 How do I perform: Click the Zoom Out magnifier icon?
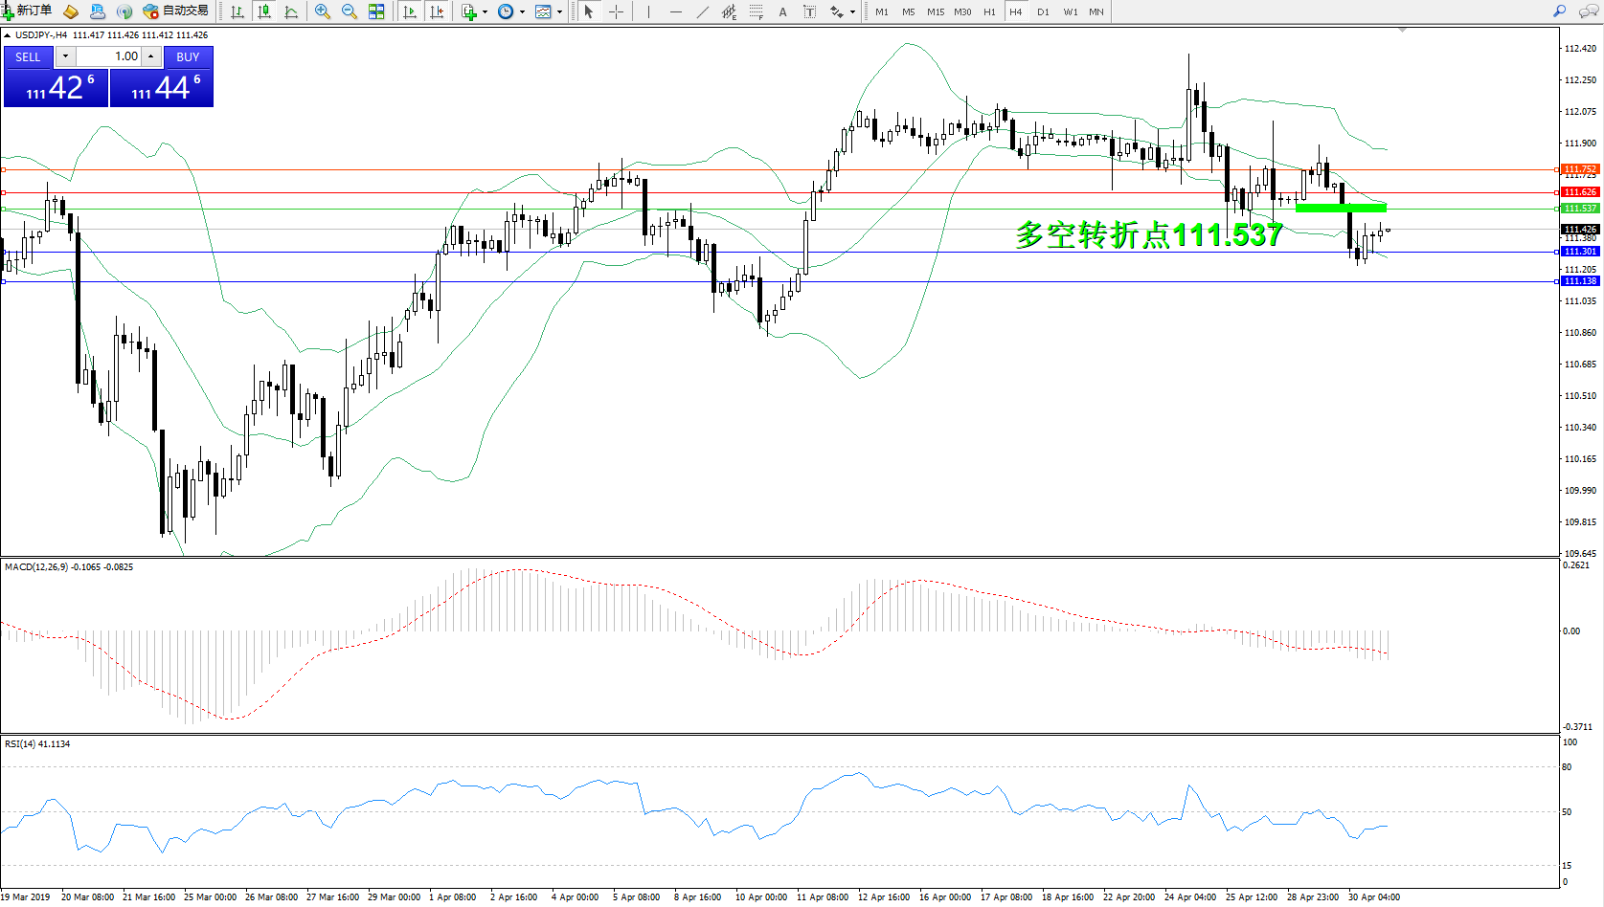(350, 11)
